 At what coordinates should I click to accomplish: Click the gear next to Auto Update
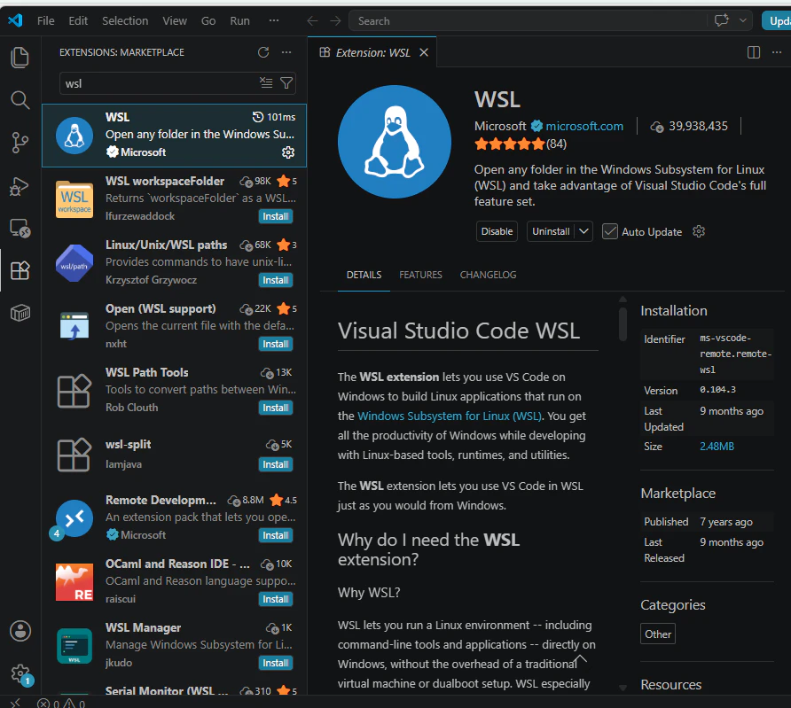tap(699, 231)
